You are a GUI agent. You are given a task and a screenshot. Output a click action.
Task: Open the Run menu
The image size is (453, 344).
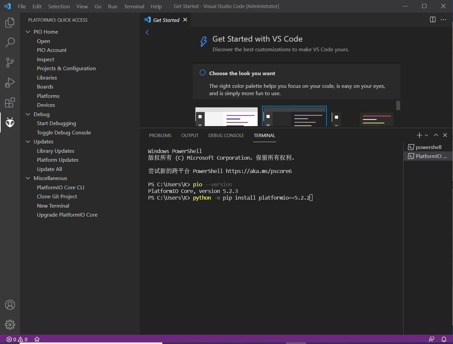113,6
